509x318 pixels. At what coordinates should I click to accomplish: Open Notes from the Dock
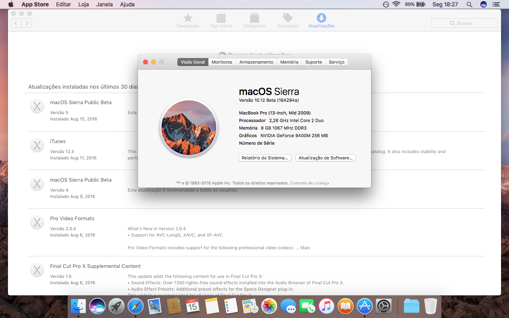(212, 306)
